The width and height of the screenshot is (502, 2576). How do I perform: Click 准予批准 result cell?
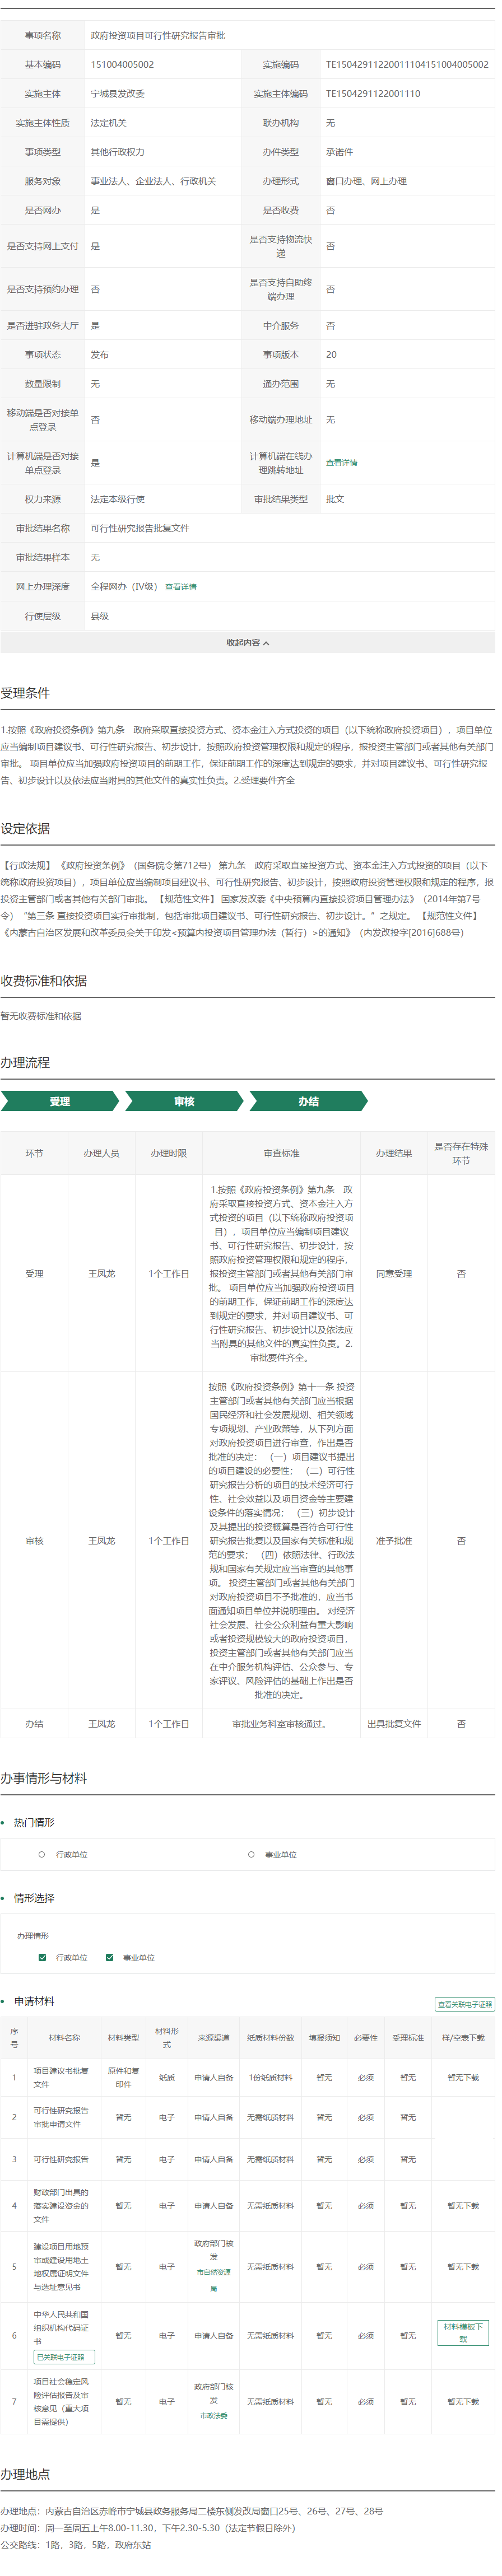point(393,1541)
